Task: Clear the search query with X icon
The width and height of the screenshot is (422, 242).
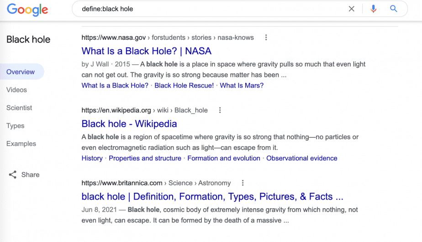Action: 351,9
